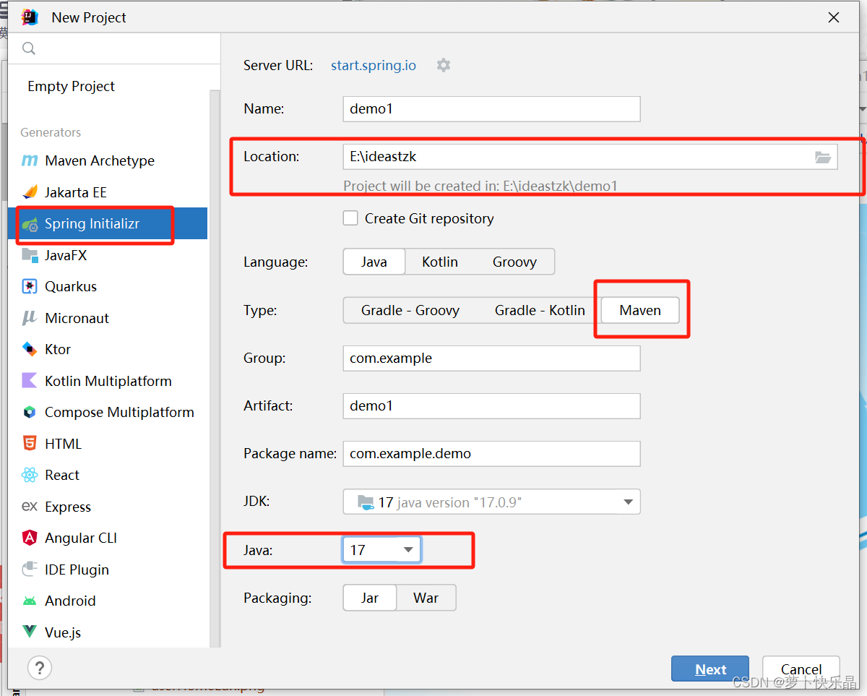Viewport: 867px width, 696px height.
Task: Click the Name field containing demo1
Action: (x=491, y=109)
